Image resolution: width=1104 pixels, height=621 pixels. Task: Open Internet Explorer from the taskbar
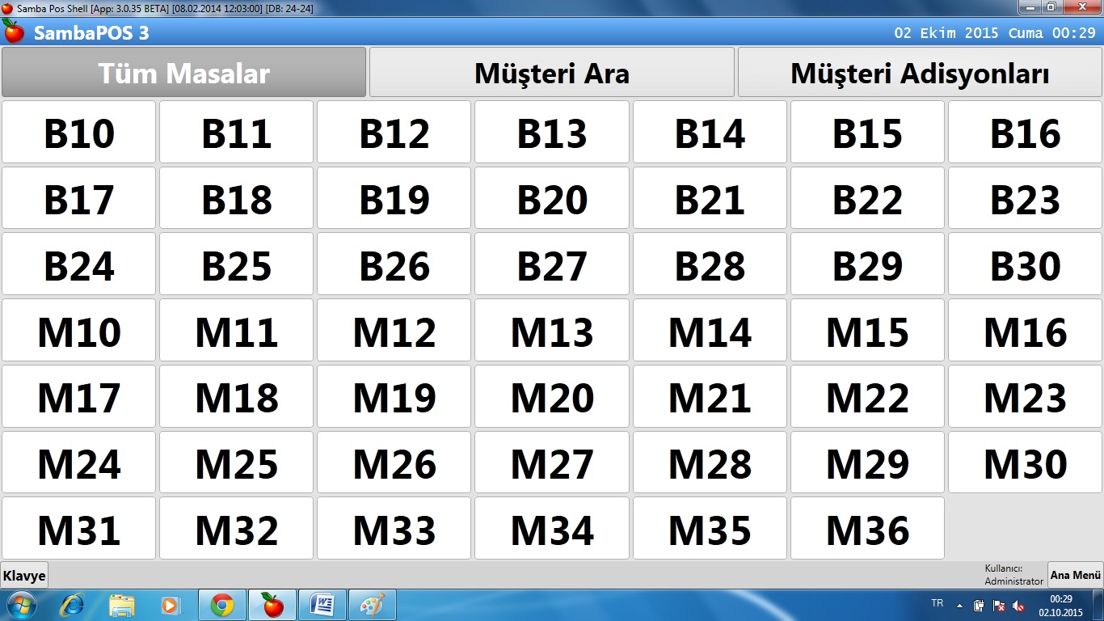[x=72, y=605]
